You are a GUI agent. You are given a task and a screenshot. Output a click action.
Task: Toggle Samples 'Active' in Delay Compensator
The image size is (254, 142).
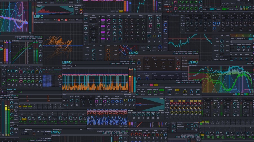click(146, 69)
